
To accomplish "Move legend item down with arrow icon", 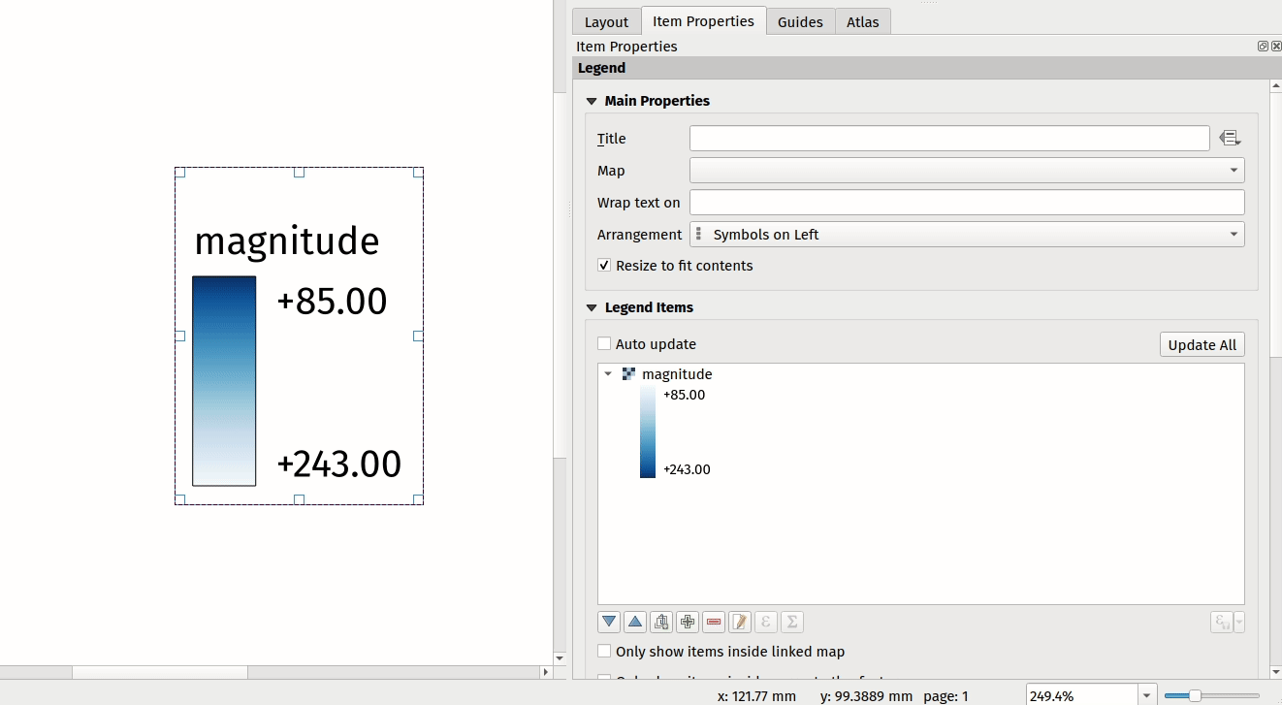I will click(609, 622).
